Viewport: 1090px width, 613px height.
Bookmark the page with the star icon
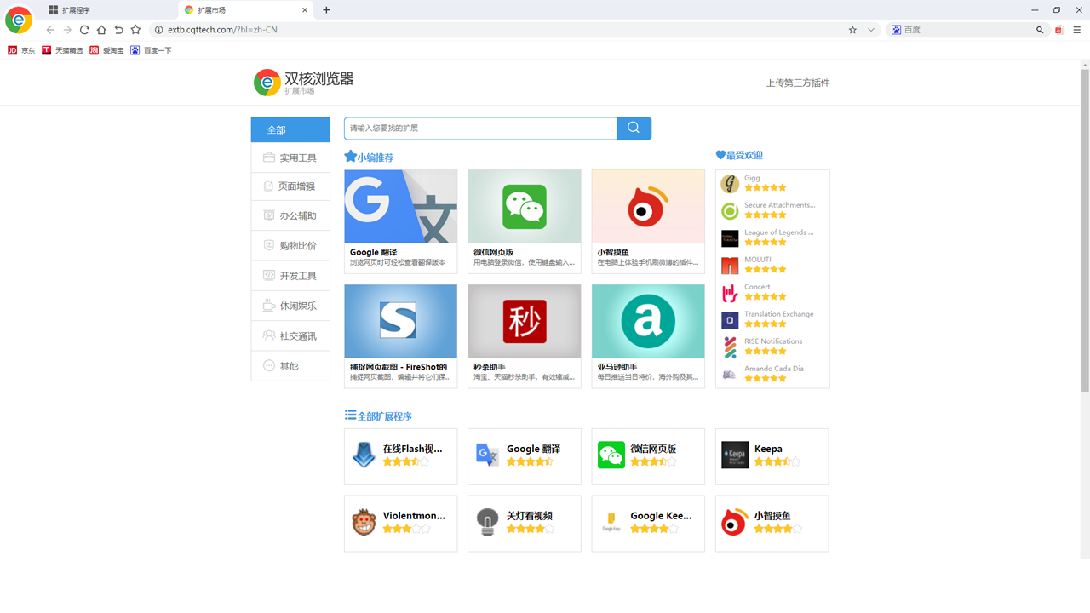(852, 29)
